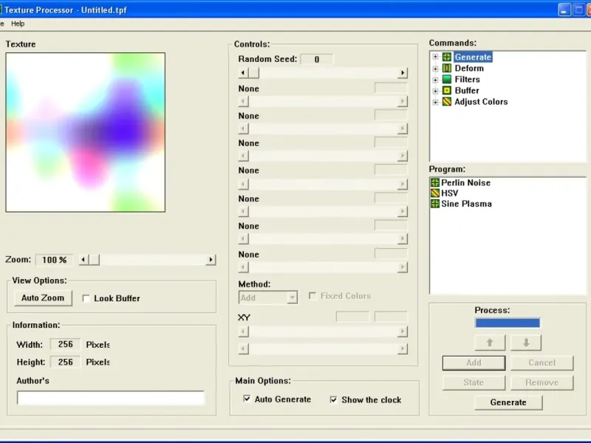The width and height of the screenshot is (591, 443).
Task: Move the selected step down with the down arrow
Action: pos(526,343)
